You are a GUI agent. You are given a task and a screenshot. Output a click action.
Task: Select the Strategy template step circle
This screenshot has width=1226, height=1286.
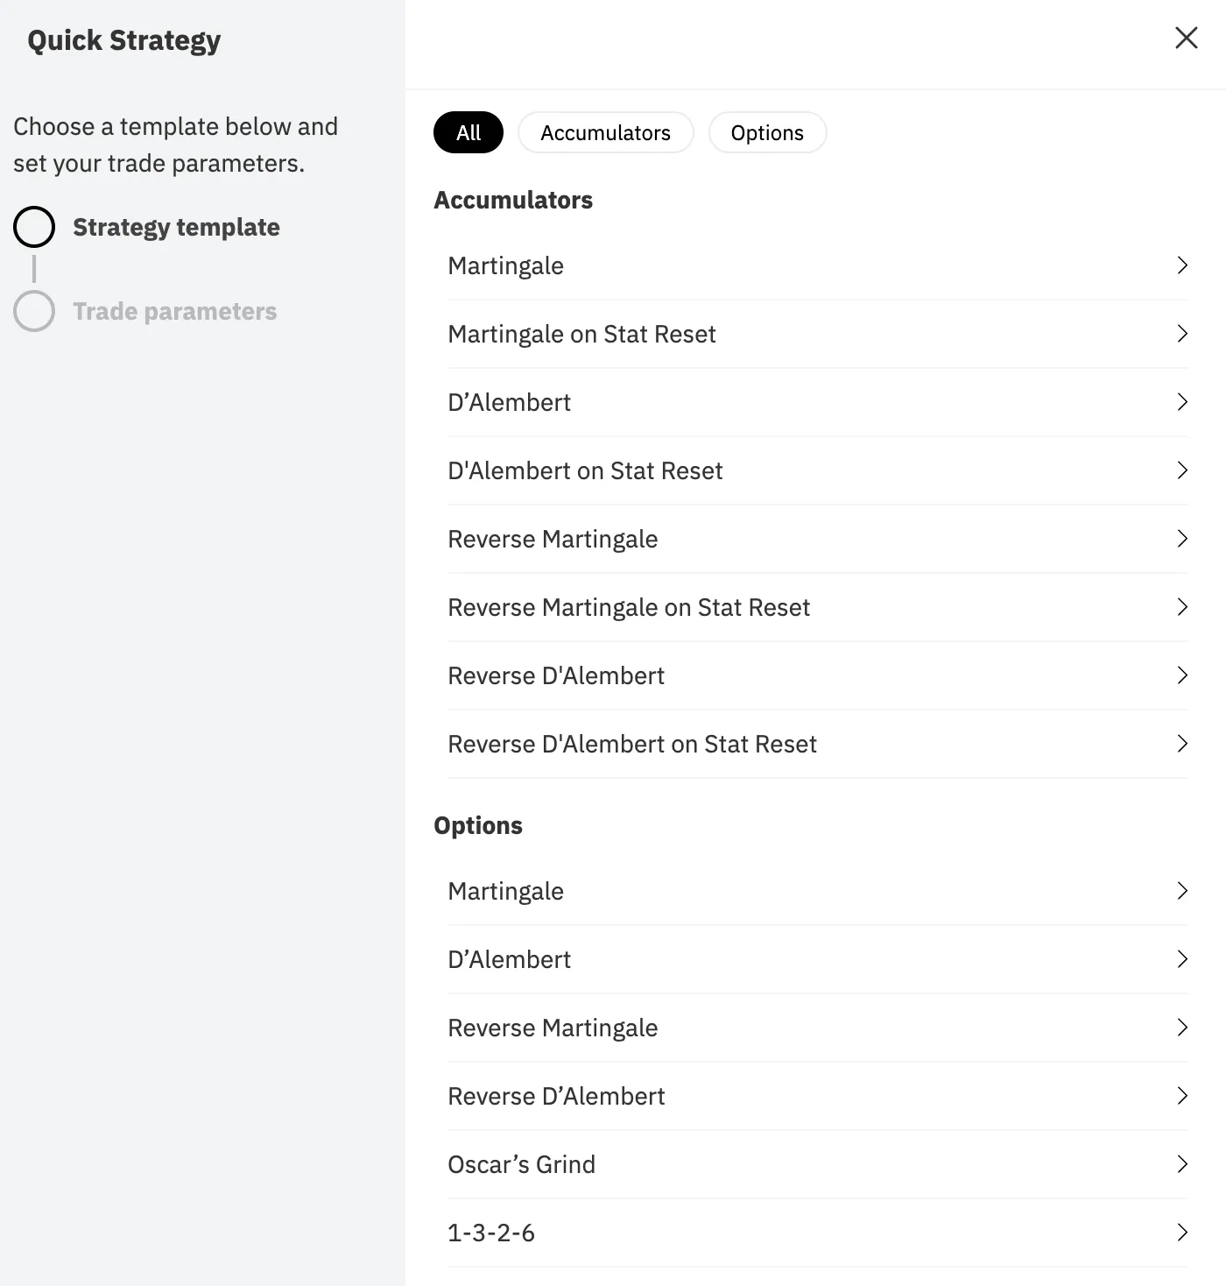pyautogui.click(x=34, y=227)
